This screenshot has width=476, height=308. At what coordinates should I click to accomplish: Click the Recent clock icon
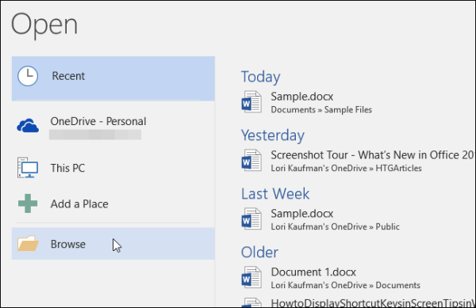click(x=28, y=76)
